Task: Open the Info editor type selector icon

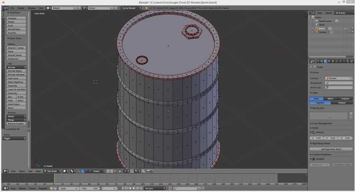Action: click(6, 8)
